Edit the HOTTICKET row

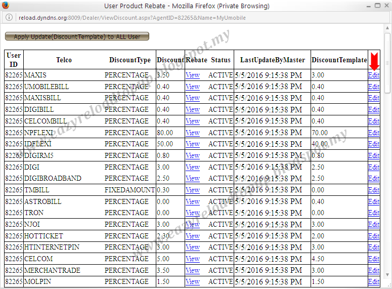373,236
